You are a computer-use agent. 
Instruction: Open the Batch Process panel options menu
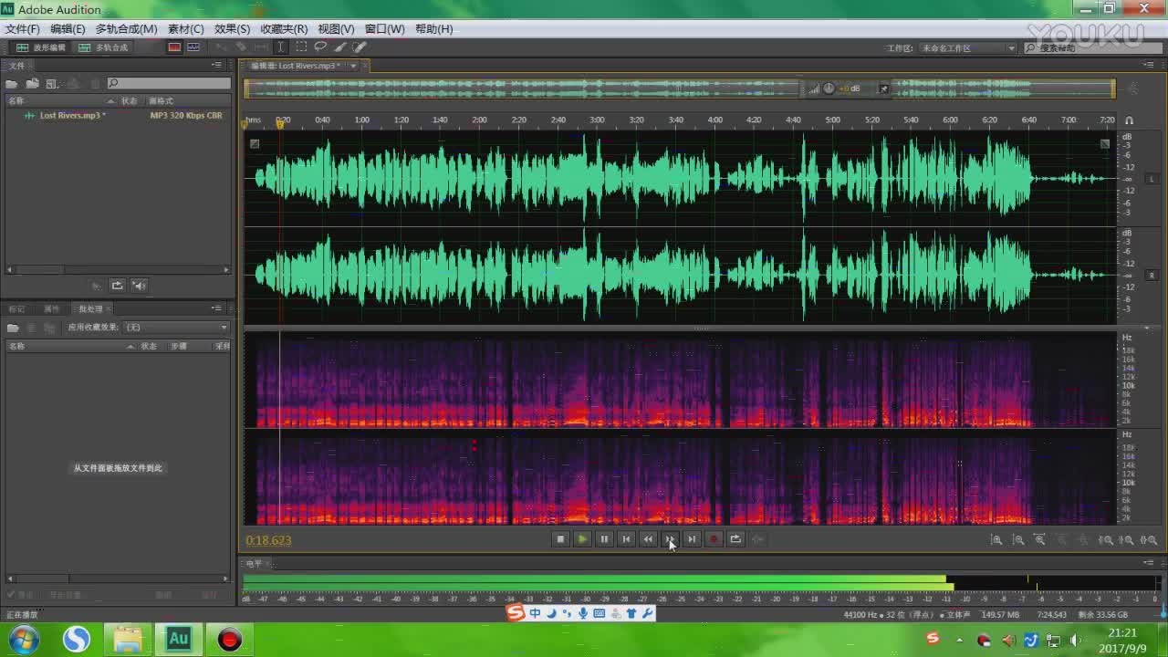click(217, 308)
